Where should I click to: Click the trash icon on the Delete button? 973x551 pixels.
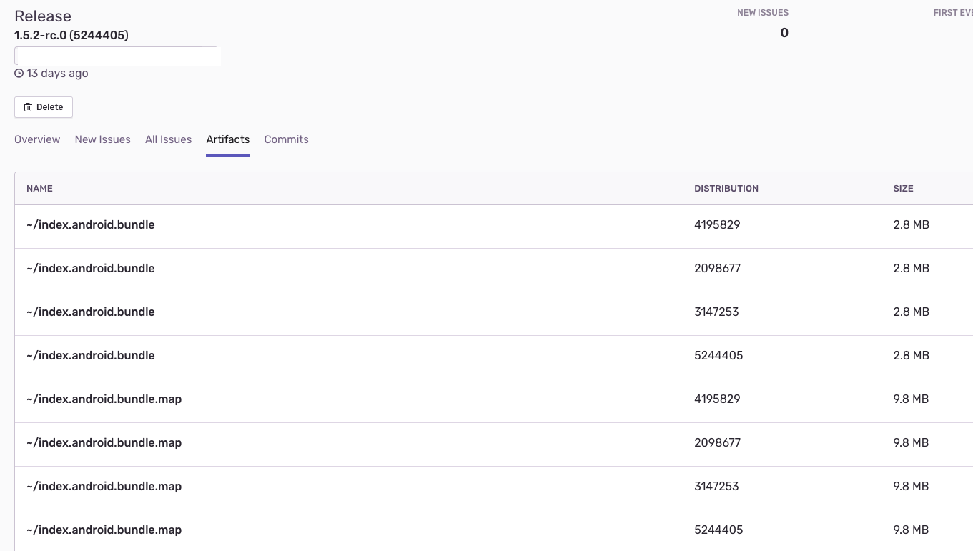pyautogui.click(x=29, y=106)
